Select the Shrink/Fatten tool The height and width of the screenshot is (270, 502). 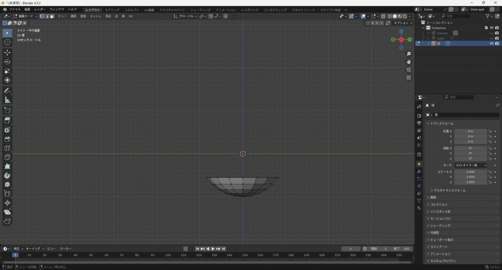tap(7, 203)
